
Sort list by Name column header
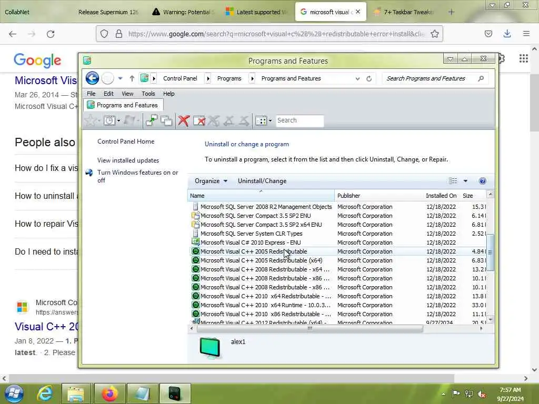point(261,196)
